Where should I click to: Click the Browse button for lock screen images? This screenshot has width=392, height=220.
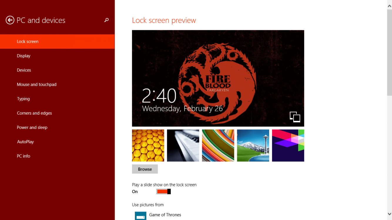pyautogui.click(x=145, y=169)
